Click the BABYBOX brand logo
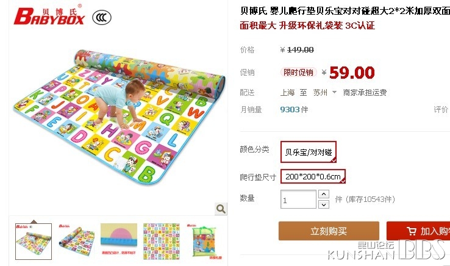This screenshot has width=450, height=266. click(x=49, y=16)
